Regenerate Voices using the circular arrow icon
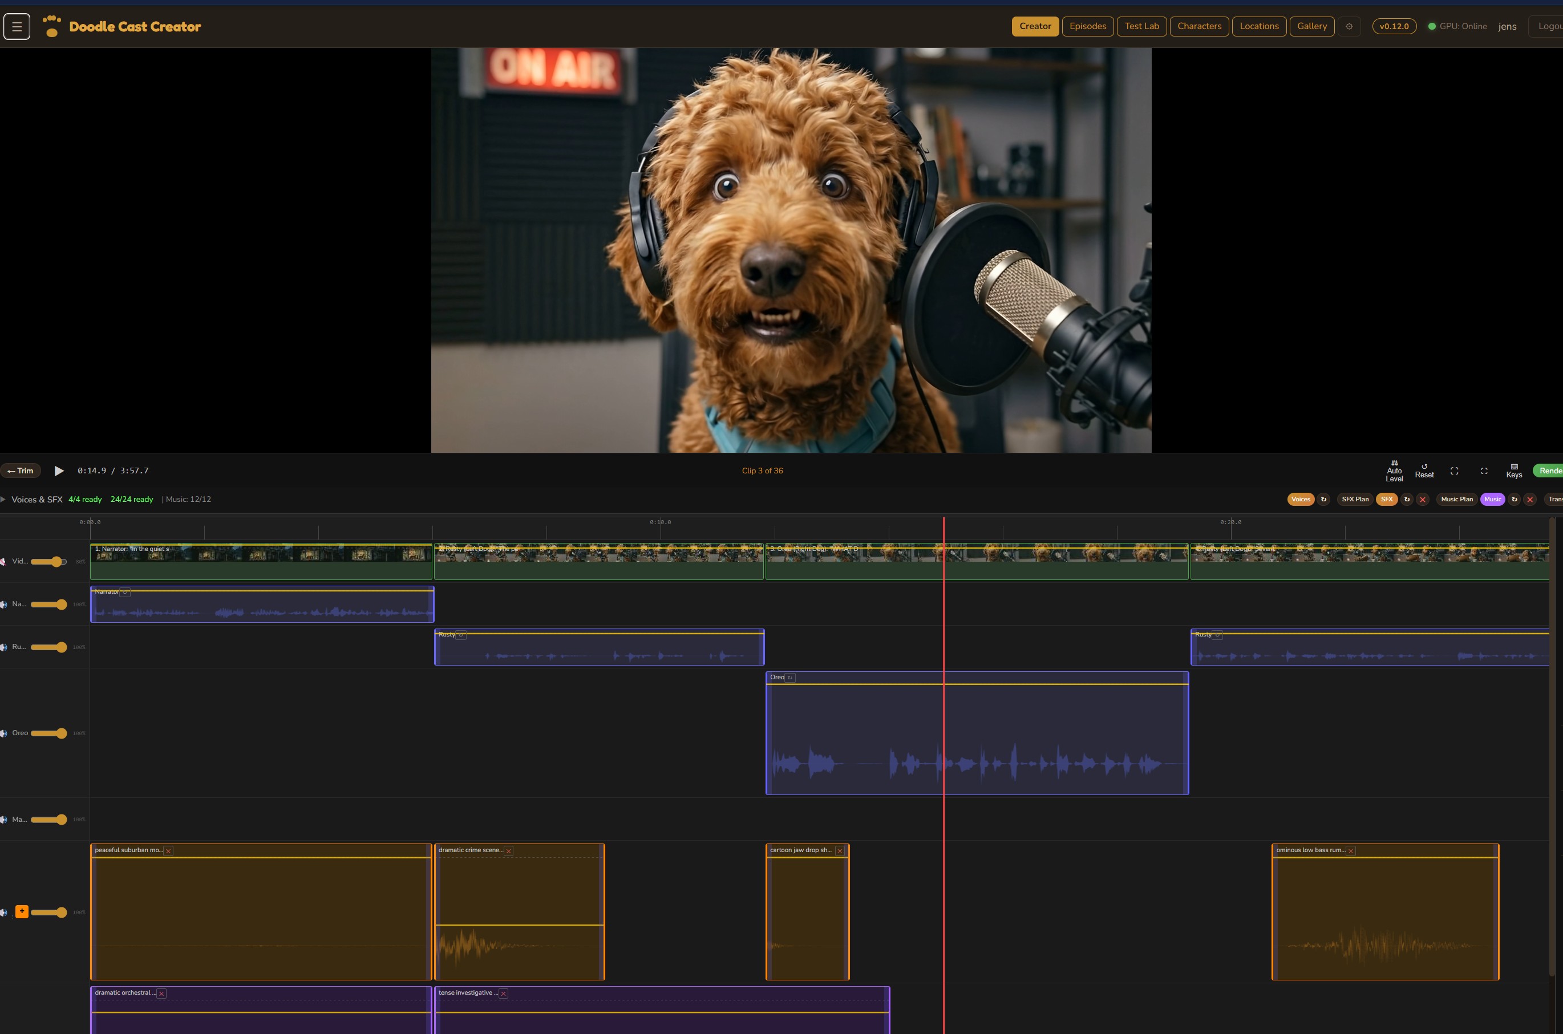The image size is (1563, 1034). click(x=1323, y=499)
